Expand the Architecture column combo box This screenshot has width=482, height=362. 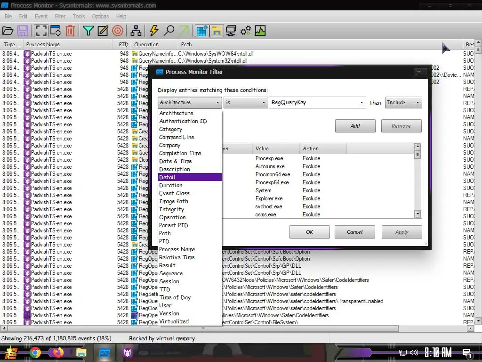190,102
